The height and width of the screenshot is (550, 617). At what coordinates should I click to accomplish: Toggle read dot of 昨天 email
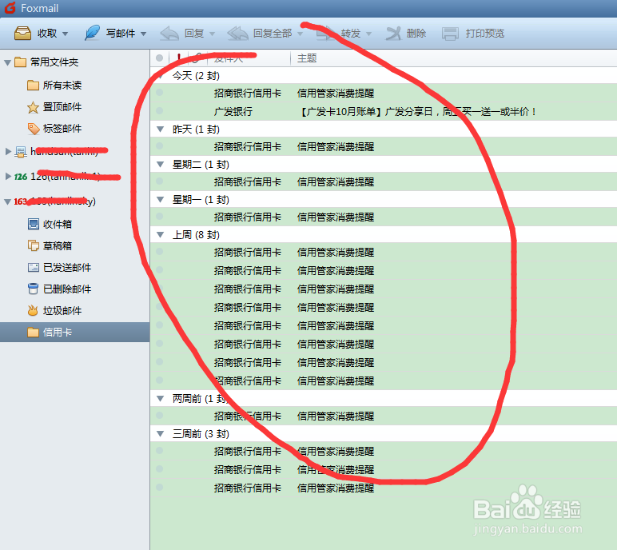tap(159, 146)
